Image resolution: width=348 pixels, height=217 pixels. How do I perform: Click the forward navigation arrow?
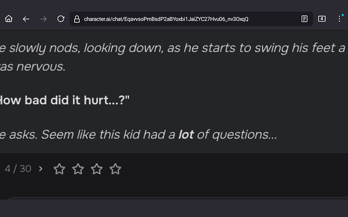[43, 19]
